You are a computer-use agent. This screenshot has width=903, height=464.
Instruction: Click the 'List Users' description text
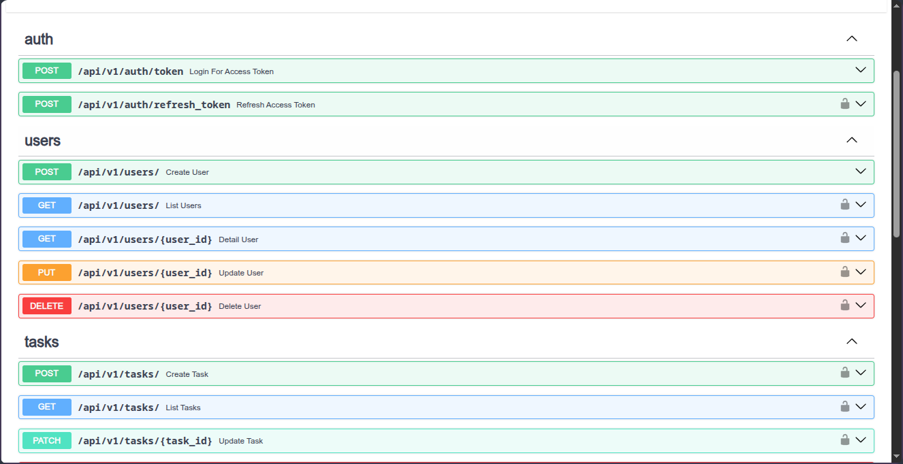[183, 205]
